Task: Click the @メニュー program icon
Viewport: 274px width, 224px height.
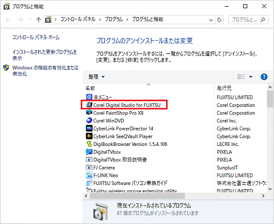Action: 89,97
